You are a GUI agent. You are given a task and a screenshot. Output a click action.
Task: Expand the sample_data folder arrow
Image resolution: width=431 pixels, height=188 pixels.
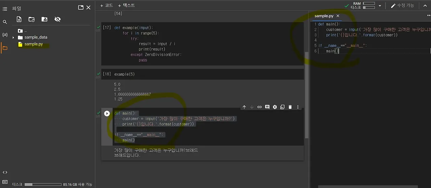13,38
